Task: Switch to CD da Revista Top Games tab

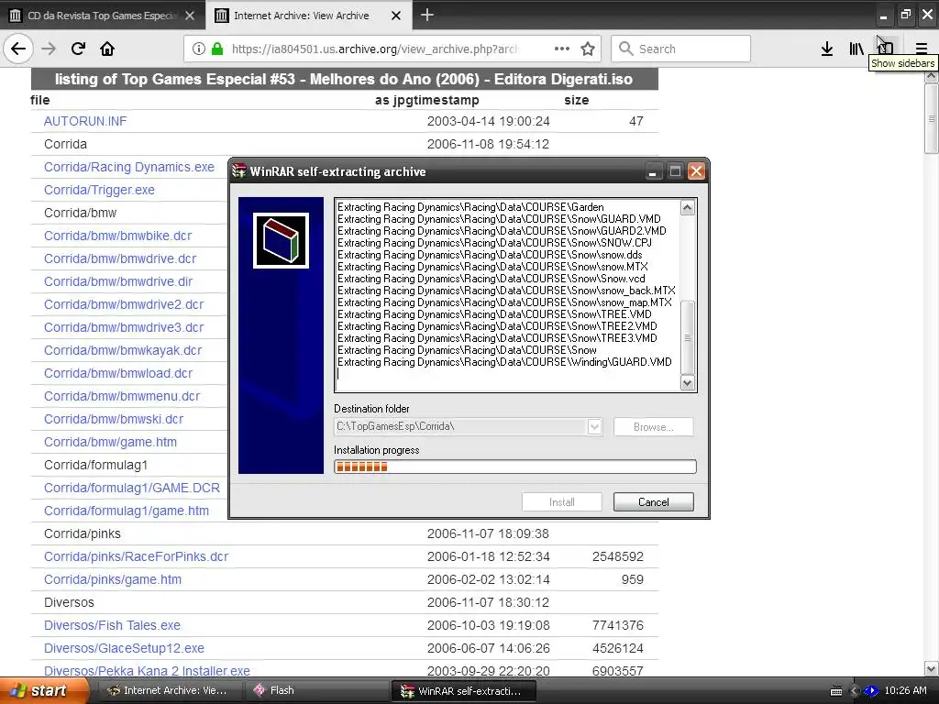Action: point(103,16)
